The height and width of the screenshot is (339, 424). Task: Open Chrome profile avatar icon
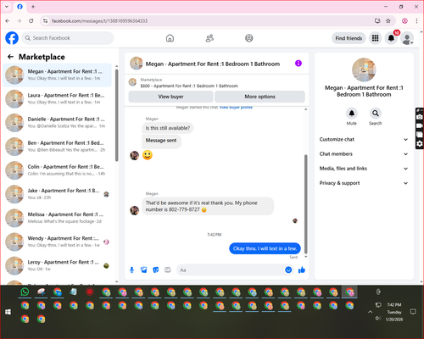point(404,21)
